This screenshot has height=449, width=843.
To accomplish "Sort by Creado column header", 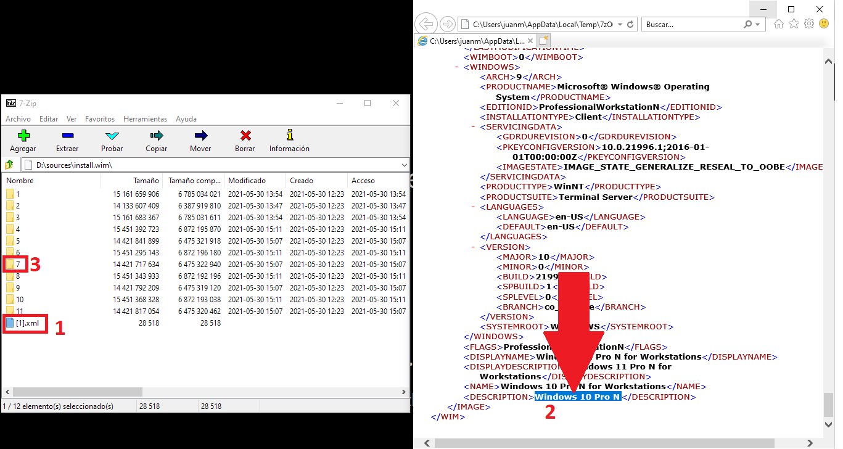I will tap(316, 181).
